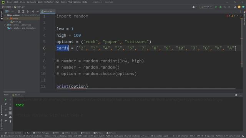
Task: Click the Python interpreter status bar entry
Action: coord(228,136)
